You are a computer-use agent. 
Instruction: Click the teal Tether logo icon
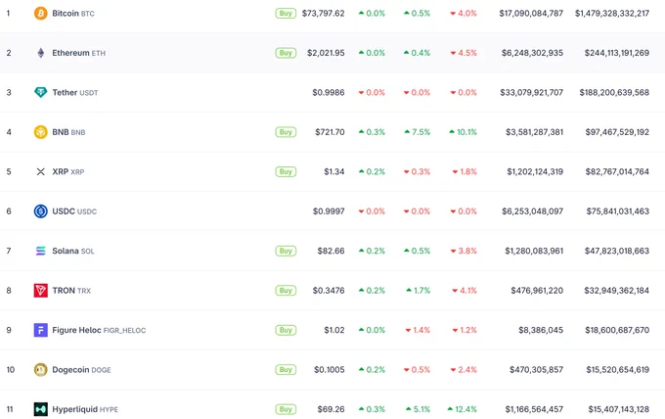[x=41, y=92]
